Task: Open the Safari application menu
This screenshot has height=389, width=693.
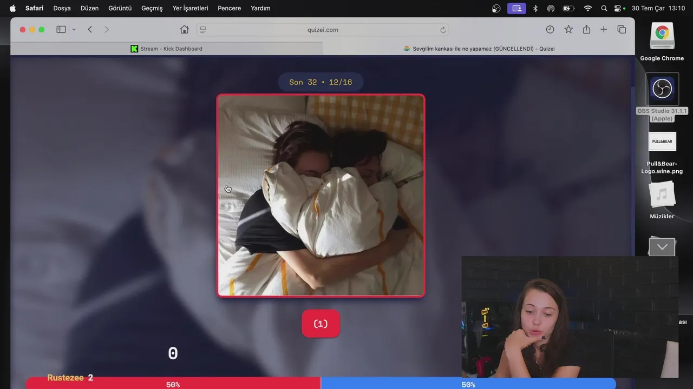Action: [x=34, y=8]
